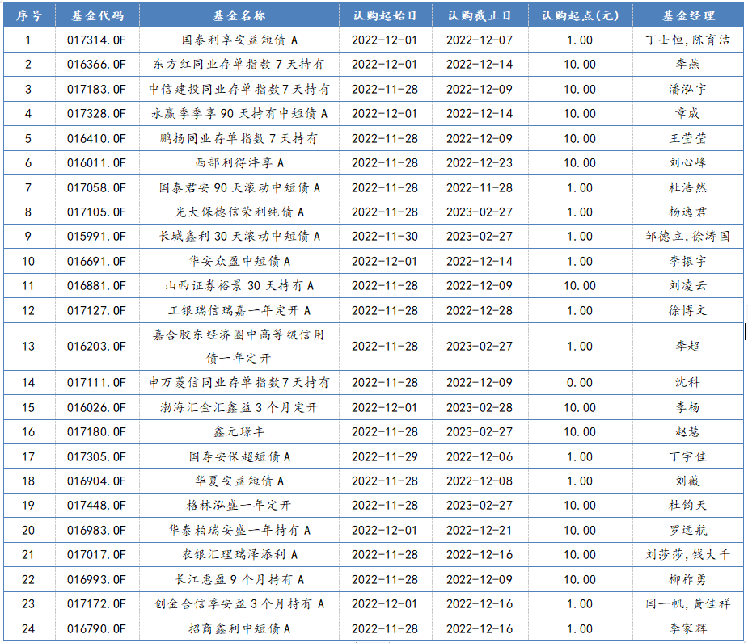The image size is (748, 643).
Task: Select fund code 017111.OF
Action: coord(96,383)
